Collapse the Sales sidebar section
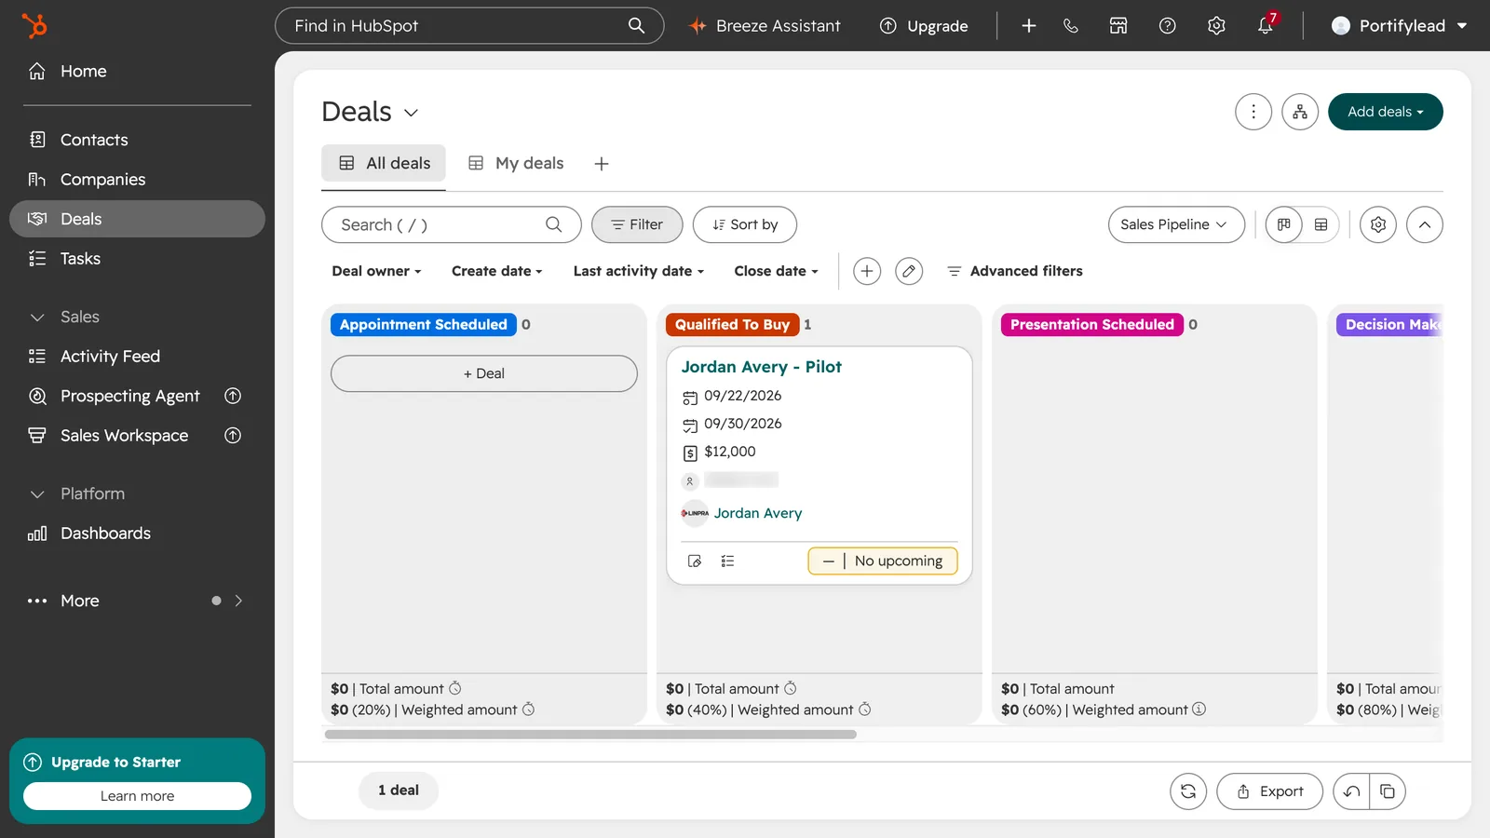Image resolution: width=1490 pixels, height=838 pixels. pyautogui.click(x=37, y=318)
